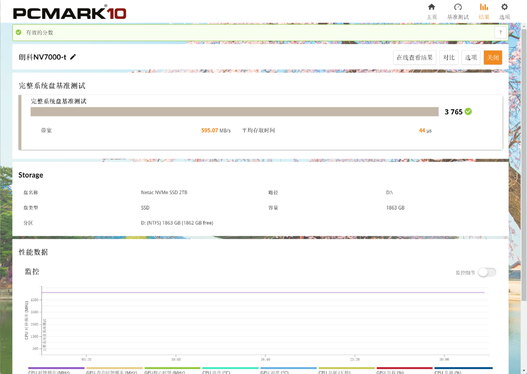
Task: Toggle the 监控细节 switch
Action: pos(487,272)
